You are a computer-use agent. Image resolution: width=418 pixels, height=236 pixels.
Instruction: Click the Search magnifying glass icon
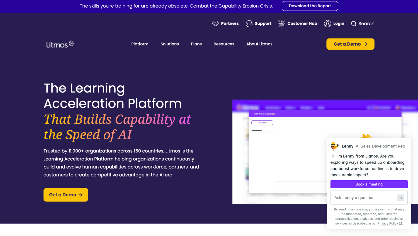click(354, 24)
